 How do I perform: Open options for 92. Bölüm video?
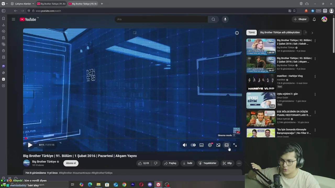tap(315, 41)
